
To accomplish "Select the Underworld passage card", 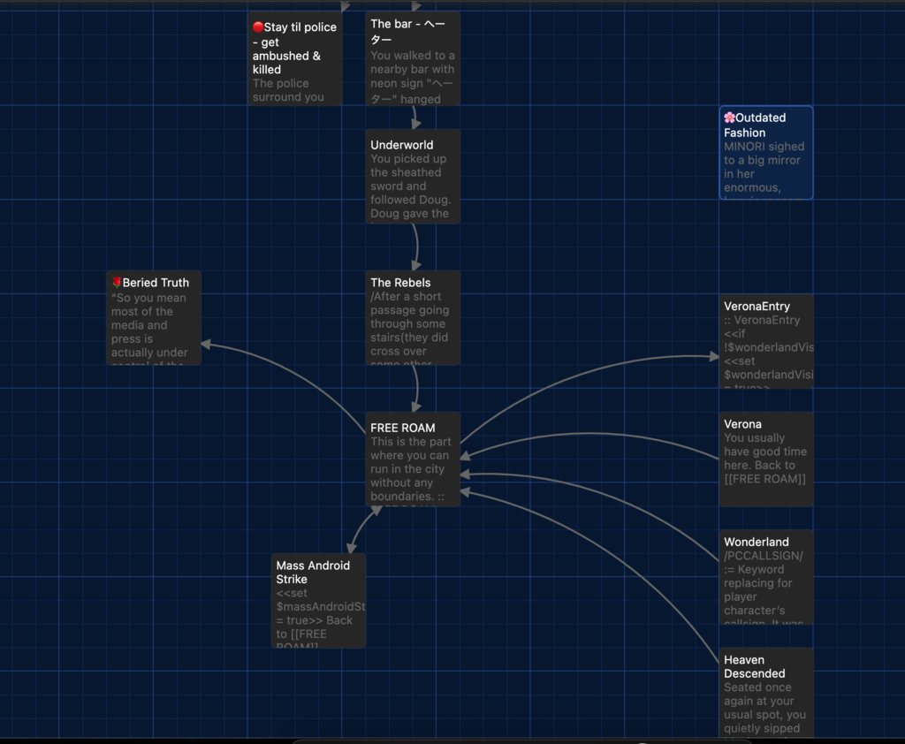I will tap(413, 177).
